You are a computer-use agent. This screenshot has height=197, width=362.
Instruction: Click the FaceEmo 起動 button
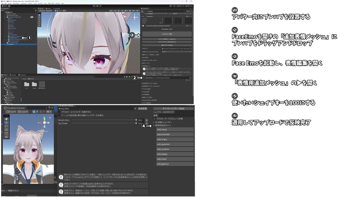pos(167,34)
